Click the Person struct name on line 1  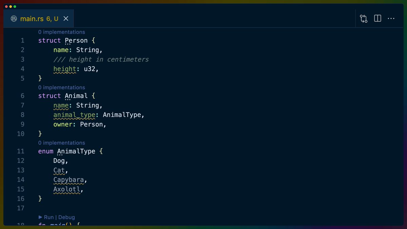(x=76, y=40)
